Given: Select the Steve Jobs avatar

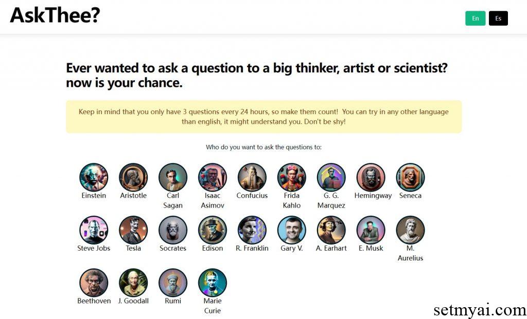Looking at the screenshot, I should 93,229.
